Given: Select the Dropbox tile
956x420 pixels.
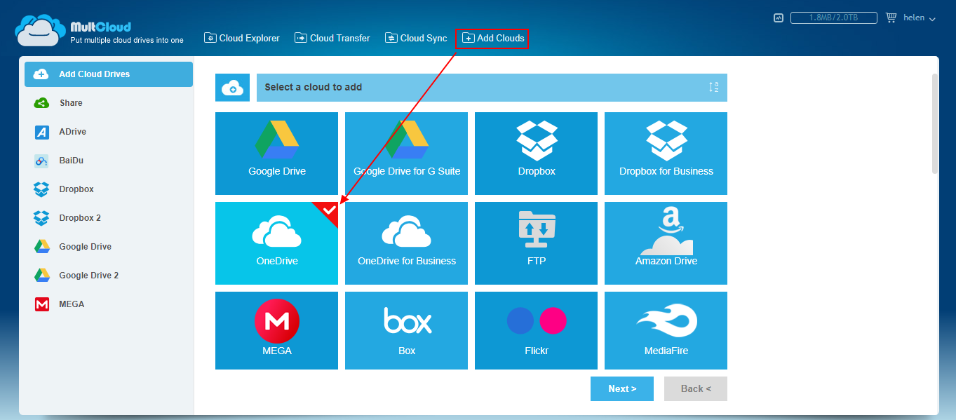Looking at the screenshot, I should pos(536,154).
